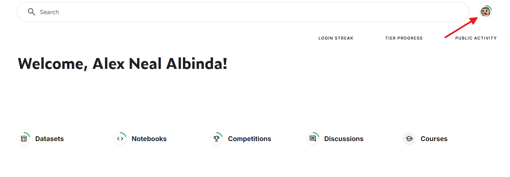Open the Courses text label
Screen dimensions: 510x177
(434, 139)
